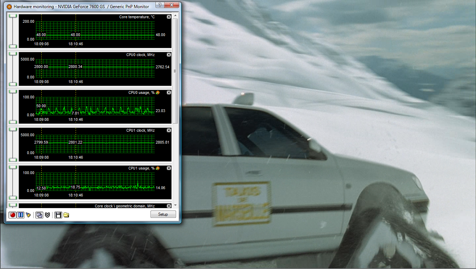Close the CPU1 clock graph
Screen dimensions: 476x269
coord(169,130)
